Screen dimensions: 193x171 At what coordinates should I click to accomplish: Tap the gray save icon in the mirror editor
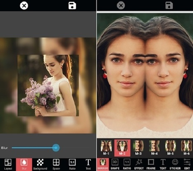[169, 5]
